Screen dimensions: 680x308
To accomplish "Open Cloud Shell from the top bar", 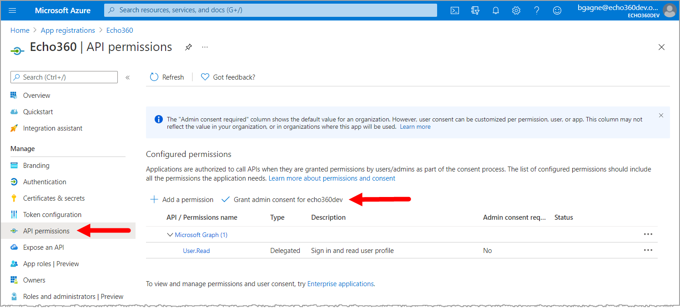I will (455, 10).
